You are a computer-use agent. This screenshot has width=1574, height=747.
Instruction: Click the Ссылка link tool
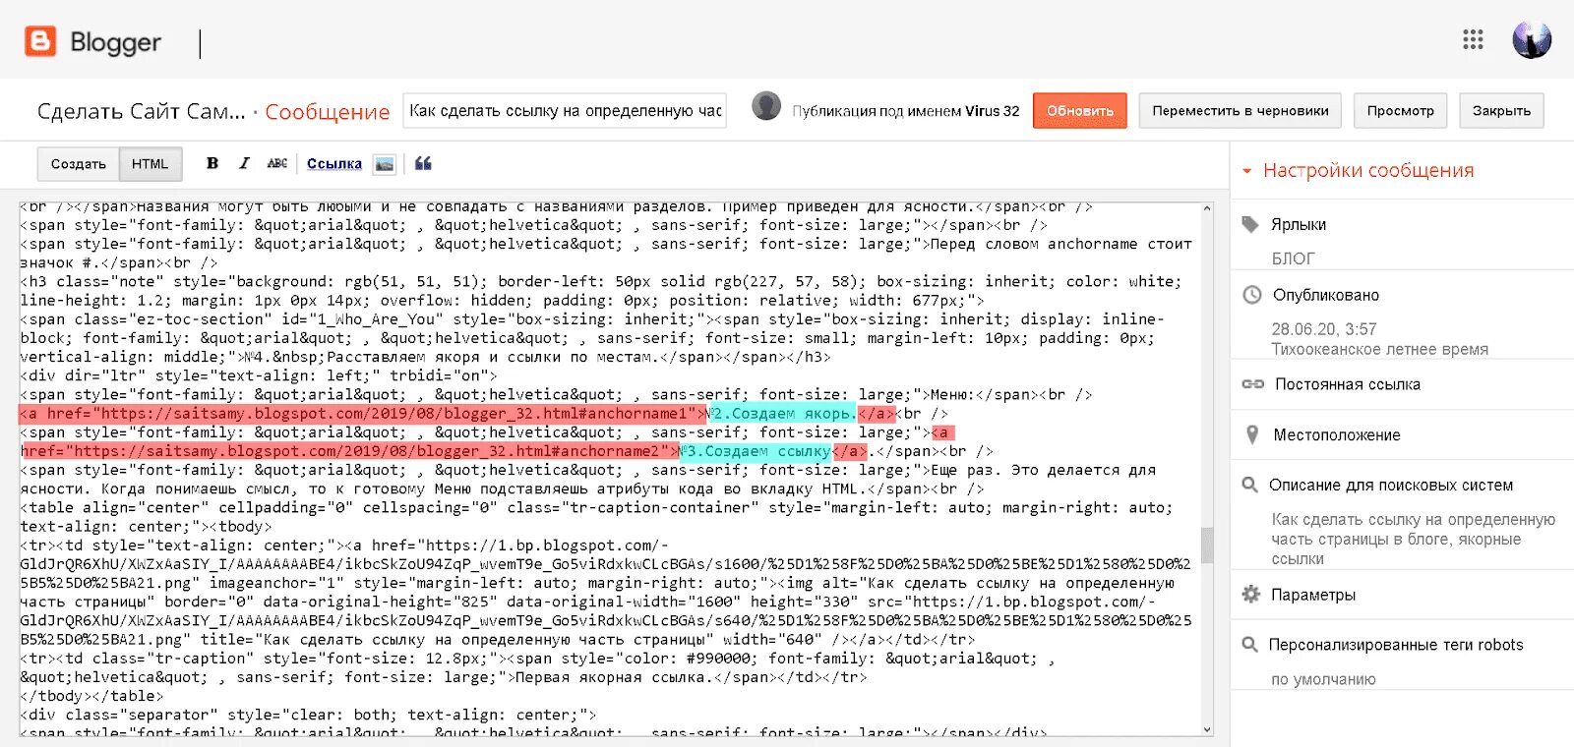[334, 163]
